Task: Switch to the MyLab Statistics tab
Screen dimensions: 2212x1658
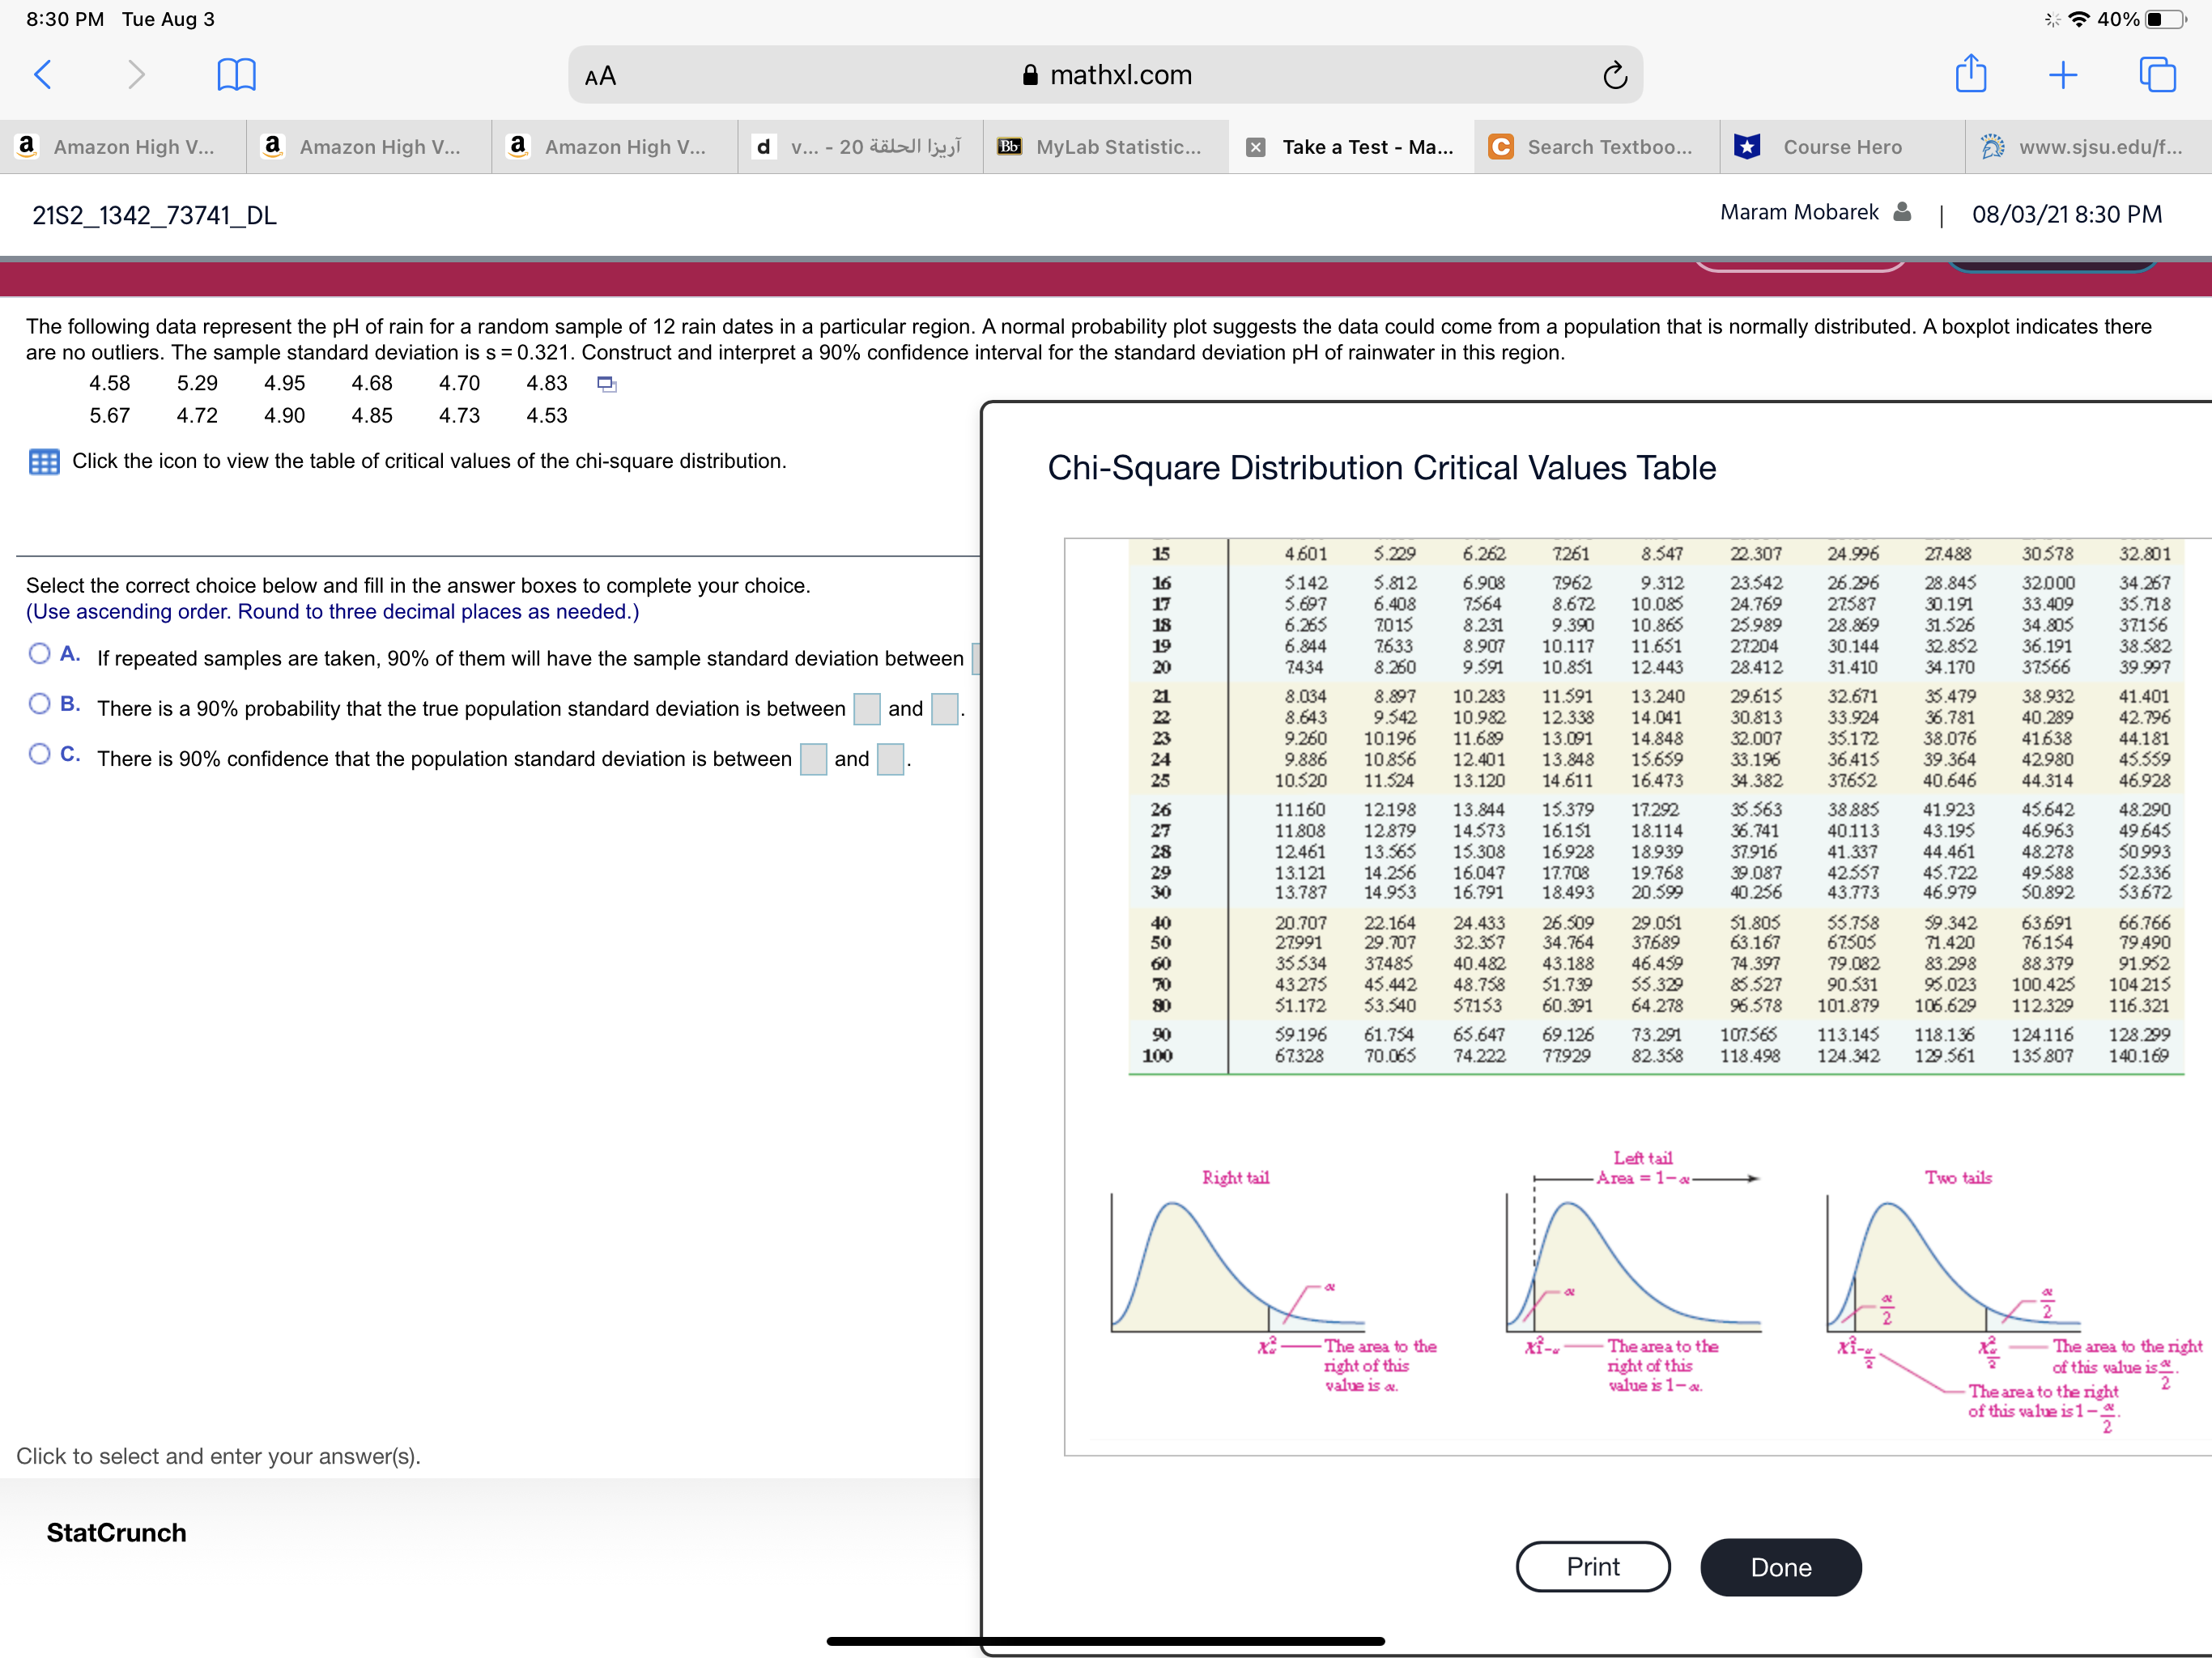Action: [x=1105, y=147]
